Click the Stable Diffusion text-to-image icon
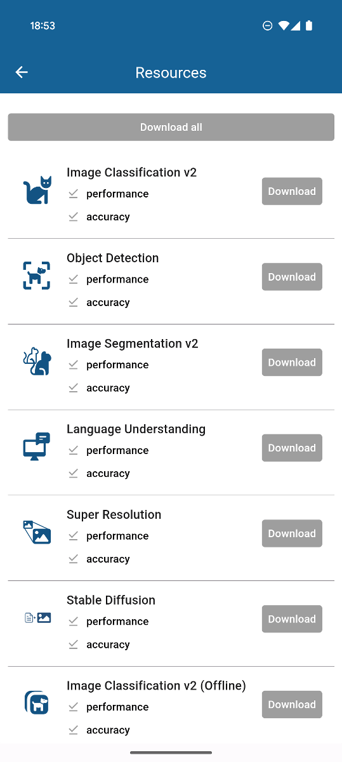 pos(37,617)
